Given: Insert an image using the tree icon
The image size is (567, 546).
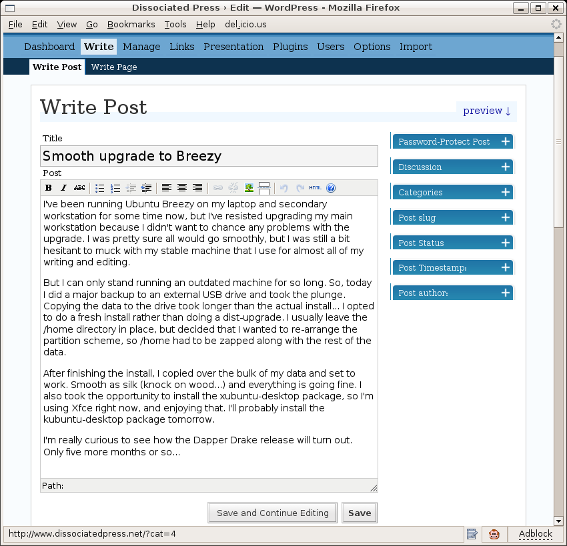Looking at the screenshot, I should 249,188.
